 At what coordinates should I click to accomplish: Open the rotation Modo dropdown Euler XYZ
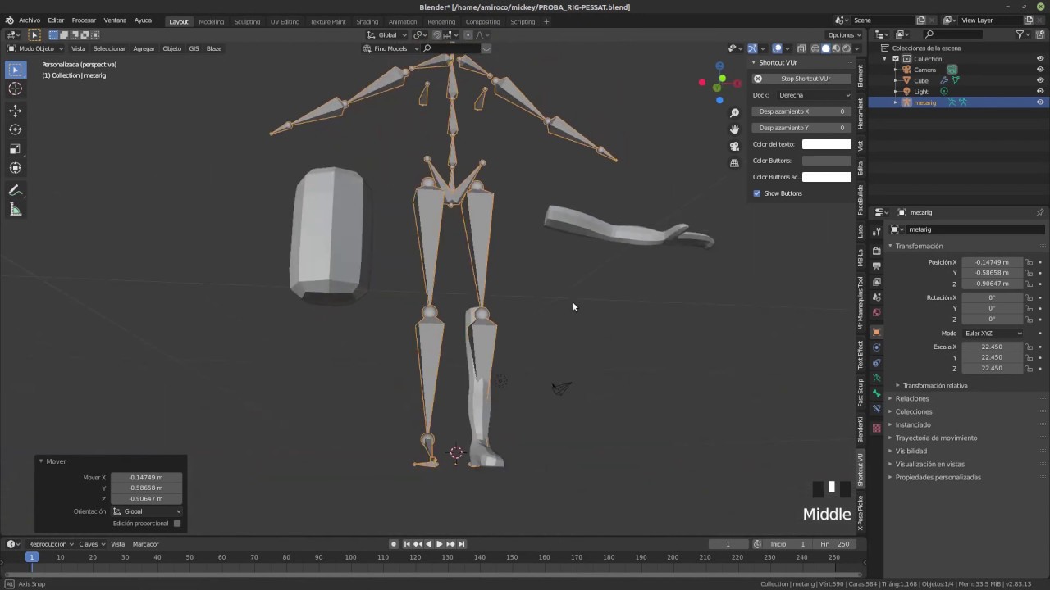click(993, 334)
